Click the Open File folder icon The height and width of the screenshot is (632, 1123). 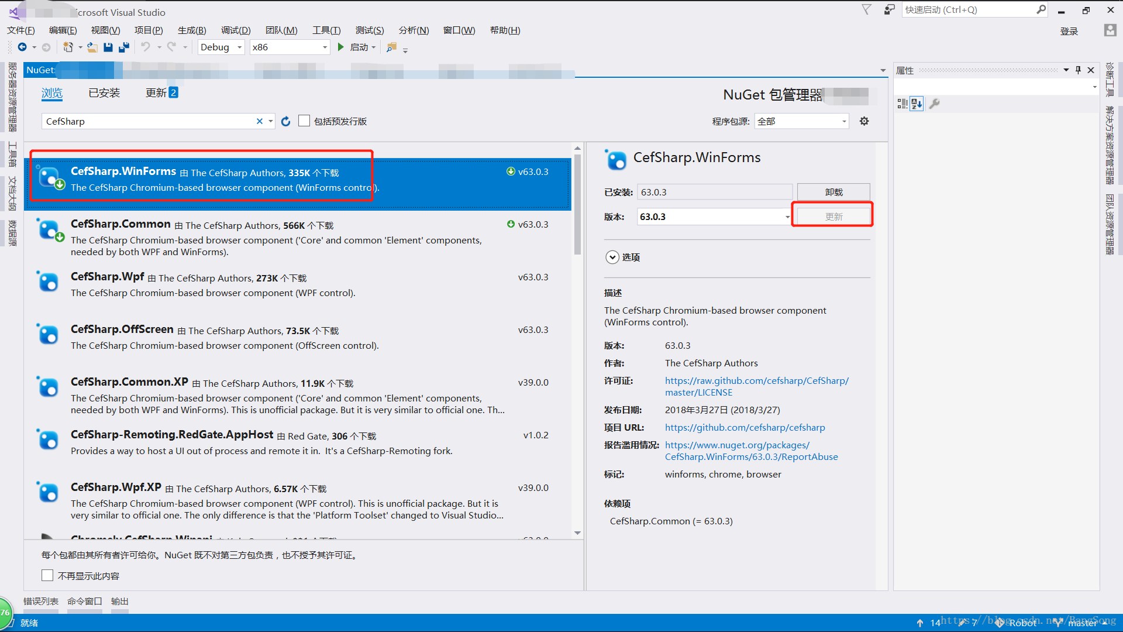(92, 47)
